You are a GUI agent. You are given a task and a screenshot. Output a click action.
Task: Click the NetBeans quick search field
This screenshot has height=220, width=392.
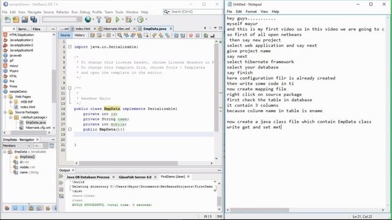(192, 12)
